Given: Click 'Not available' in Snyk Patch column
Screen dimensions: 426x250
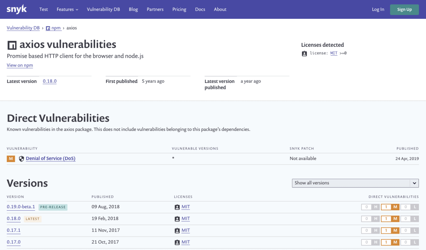Looking at the screenshot, I should [303, 159].
